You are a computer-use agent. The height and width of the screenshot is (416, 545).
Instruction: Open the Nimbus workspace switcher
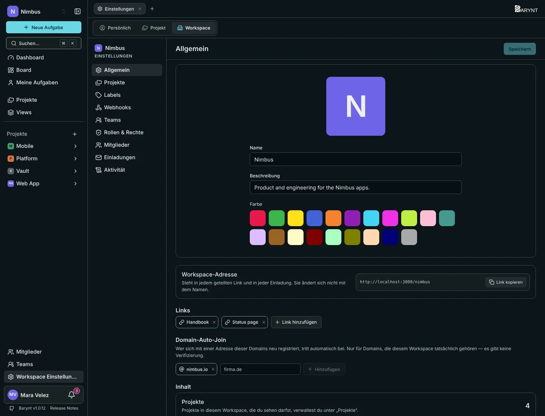click(37, 11)
